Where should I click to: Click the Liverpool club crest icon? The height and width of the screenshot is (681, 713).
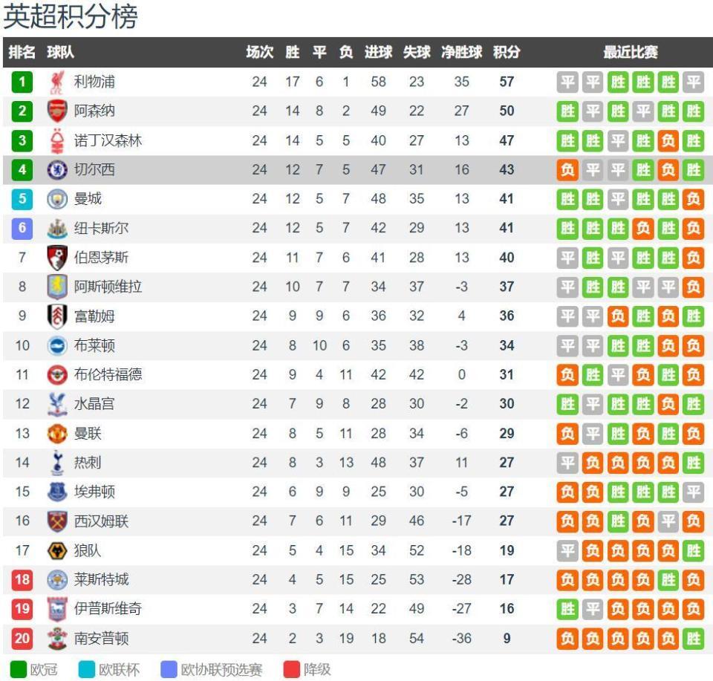pyautogui.click(x=57, y=82)
